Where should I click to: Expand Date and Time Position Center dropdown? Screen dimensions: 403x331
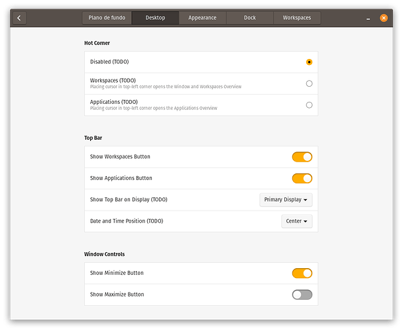click(296, 221)
